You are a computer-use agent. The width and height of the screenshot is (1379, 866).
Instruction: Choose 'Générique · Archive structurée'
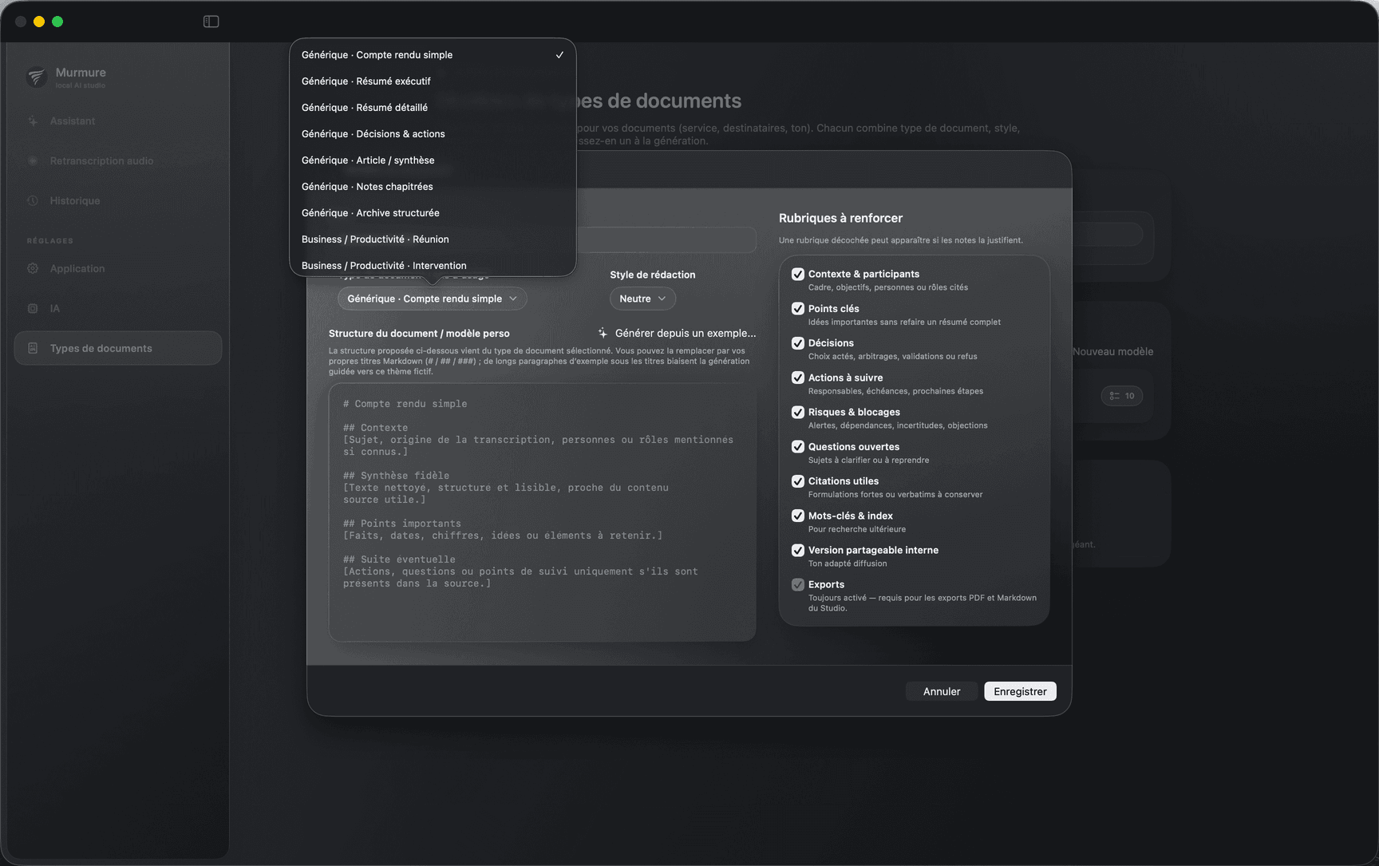point(433,213)
